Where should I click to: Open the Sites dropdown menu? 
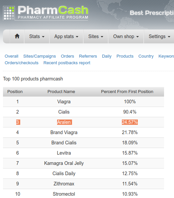96,36
